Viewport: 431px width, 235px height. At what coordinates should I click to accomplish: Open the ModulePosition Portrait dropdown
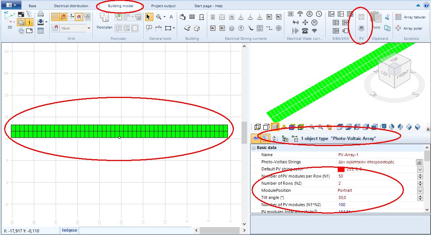coord(420,190)
